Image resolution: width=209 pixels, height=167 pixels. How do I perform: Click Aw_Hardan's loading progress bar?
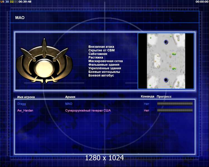click(175, 110)
